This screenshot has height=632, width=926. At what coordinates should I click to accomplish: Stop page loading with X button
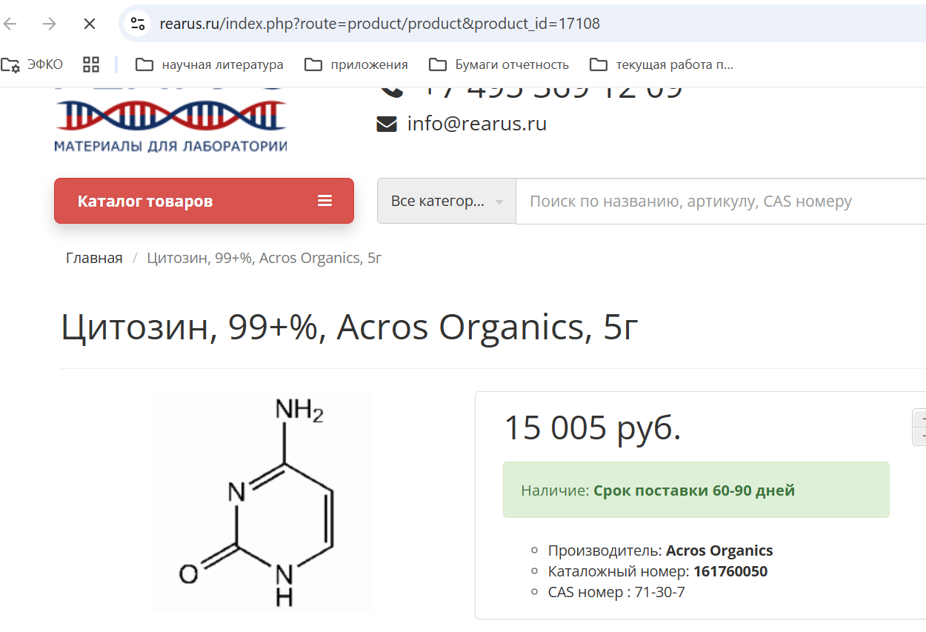(90, 24)
